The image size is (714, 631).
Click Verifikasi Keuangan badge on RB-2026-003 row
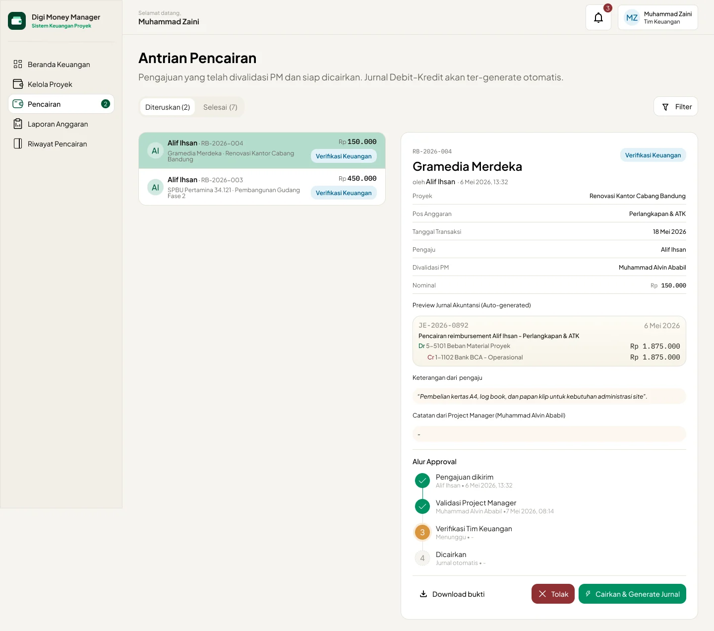tap(344, 193)
